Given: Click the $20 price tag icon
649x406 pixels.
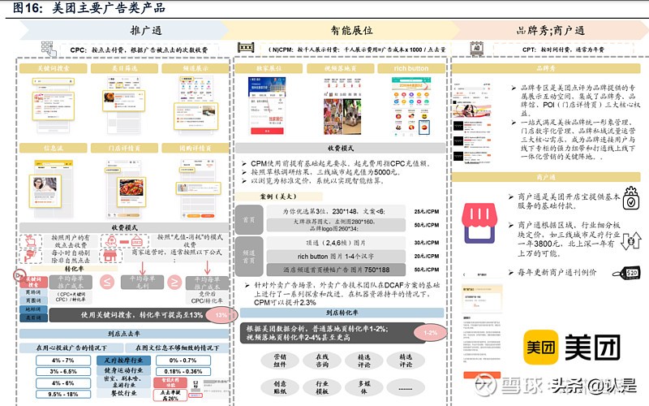Looking at the screenshot, I should (x=625, y=273).
